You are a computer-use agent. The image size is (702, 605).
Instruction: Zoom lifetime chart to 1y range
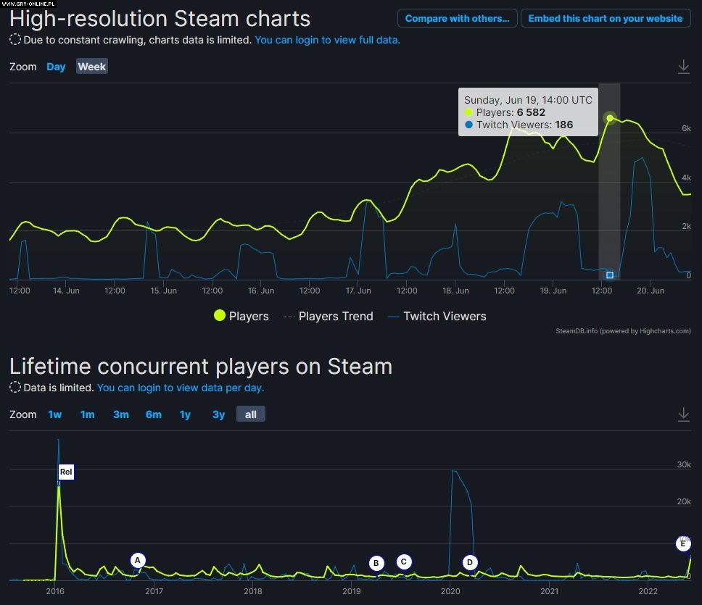tap(185, 414)
